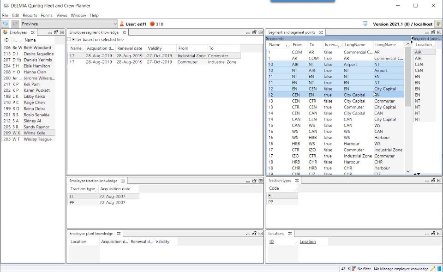
Task: Maximize the Employee segment knowledge panel
Action: (x=260, y=32)
